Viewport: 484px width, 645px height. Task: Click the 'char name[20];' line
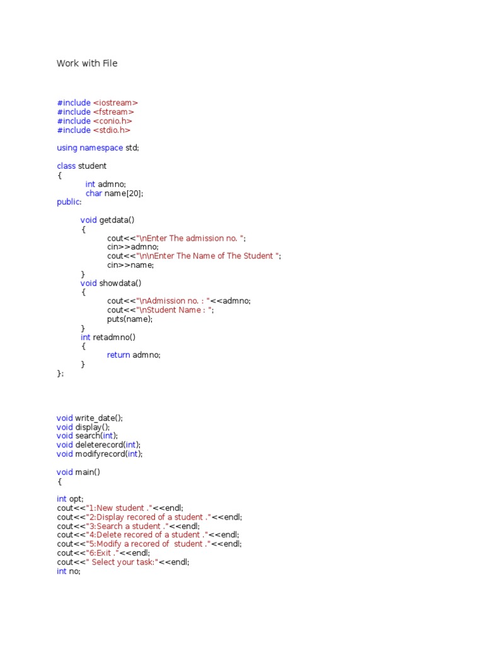click(x=115, y=193)
